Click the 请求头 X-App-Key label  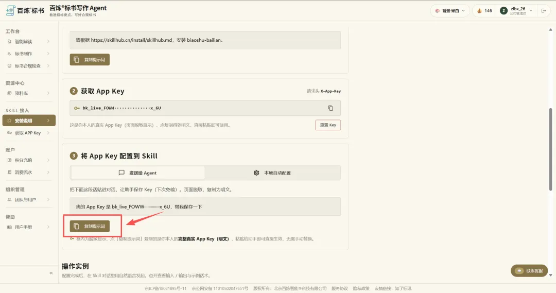(x=324, y=91)
